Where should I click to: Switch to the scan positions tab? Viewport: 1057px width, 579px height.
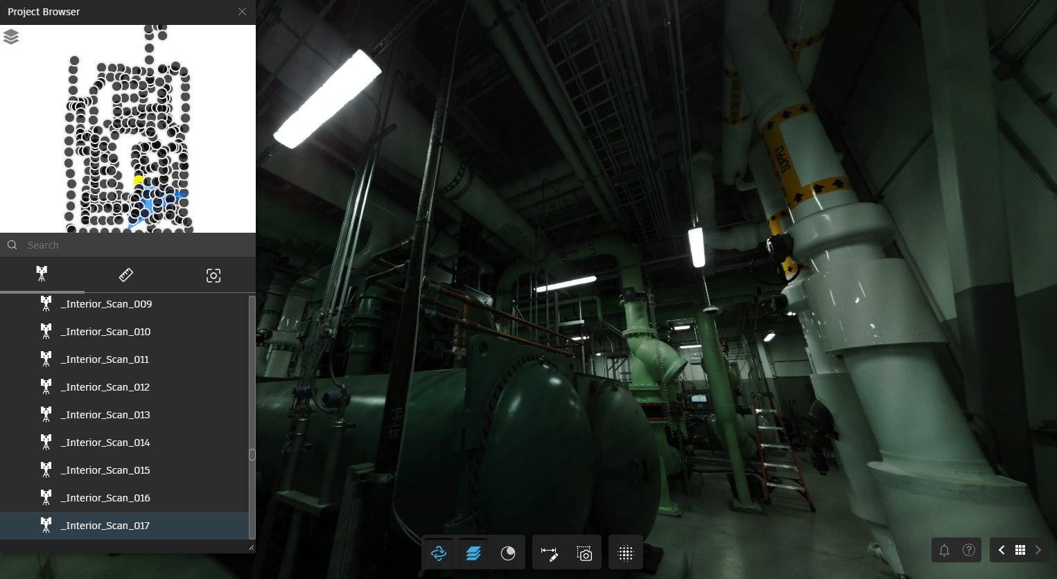pos(42,274)
